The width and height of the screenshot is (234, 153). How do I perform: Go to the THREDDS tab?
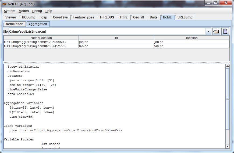point(107,17)
